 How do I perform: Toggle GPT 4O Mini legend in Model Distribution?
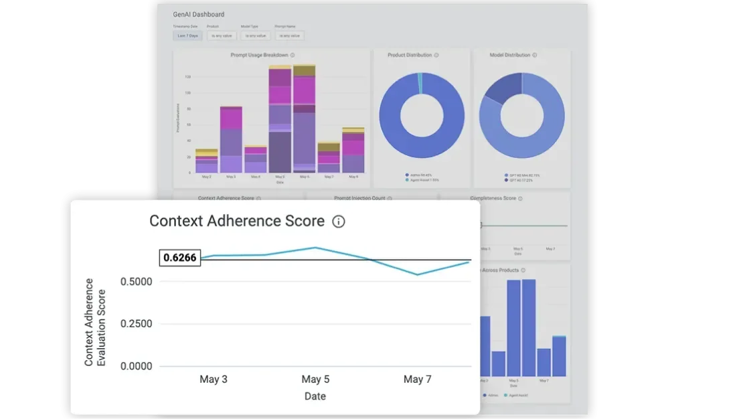tap(523, 175)
